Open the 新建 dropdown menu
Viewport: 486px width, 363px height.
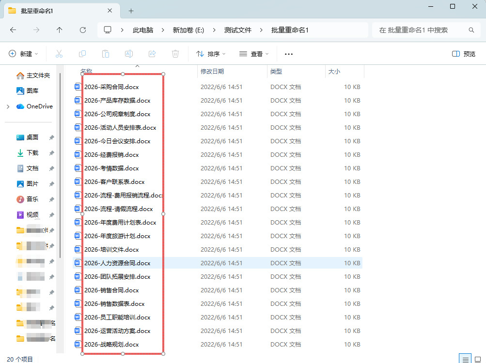pos(23,54)
